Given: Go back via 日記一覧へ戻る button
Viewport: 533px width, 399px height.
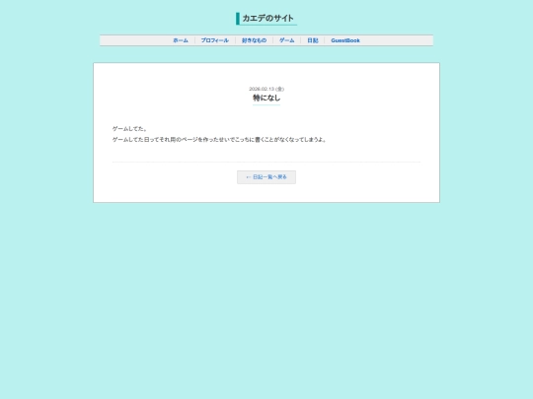Looking at the screenshot, I should (266, 177).
